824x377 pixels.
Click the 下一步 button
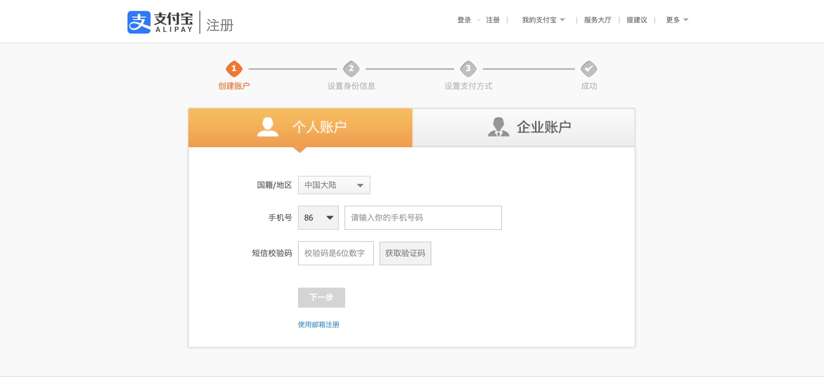(x=321, y=298)
